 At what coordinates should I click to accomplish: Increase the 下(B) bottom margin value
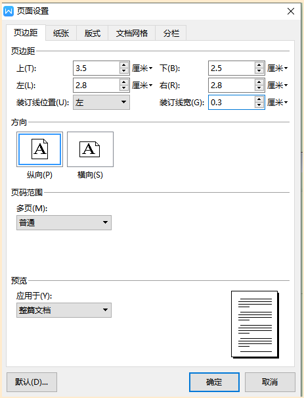(x=259, y=64)
